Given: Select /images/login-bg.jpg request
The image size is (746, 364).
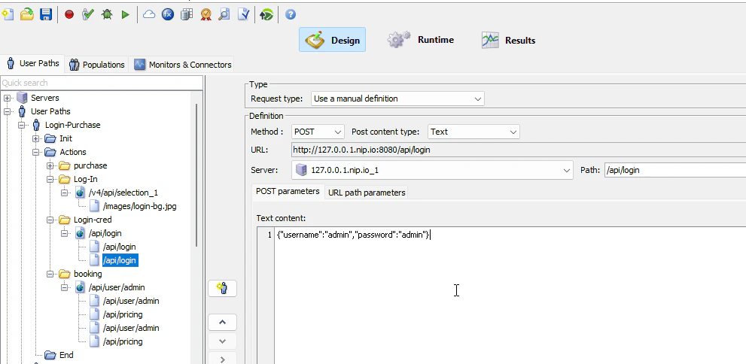Looking at the screenshot, I should point(139,206).
